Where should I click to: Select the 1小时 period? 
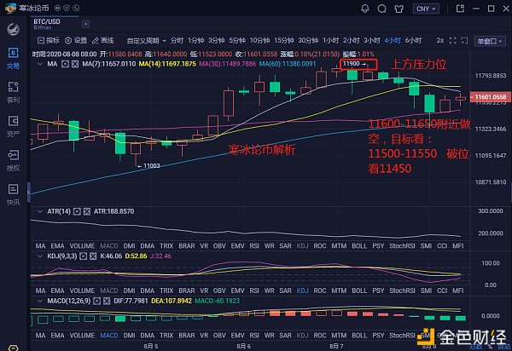[x=330, y=40]
